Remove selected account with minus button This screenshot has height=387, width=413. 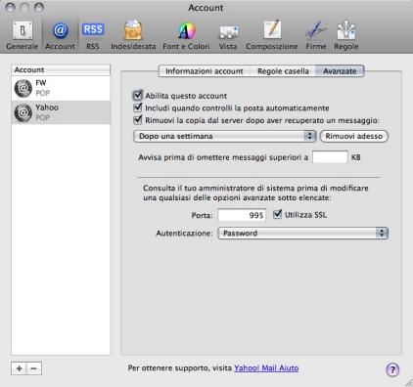click(x=34, y=368)
